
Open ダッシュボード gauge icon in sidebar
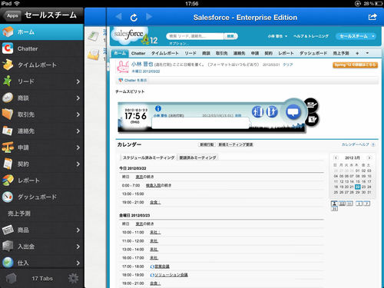click(8, 197)
